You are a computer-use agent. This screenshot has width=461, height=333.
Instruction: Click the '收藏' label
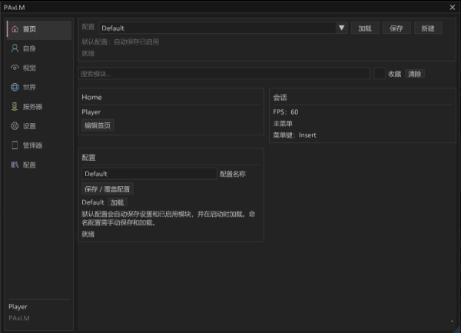pyautogui.click(x=395, y=74)
